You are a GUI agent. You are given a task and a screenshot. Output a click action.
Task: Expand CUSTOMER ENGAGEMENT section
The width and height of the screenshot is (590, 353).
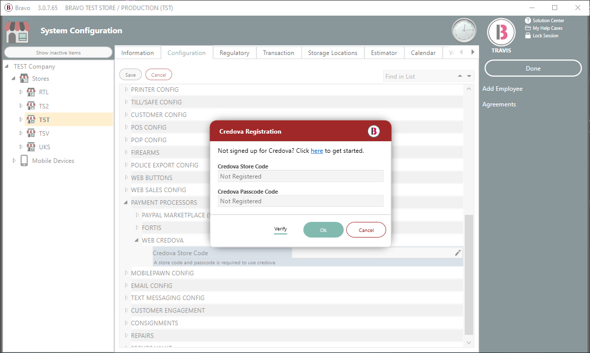pos(126,310)
